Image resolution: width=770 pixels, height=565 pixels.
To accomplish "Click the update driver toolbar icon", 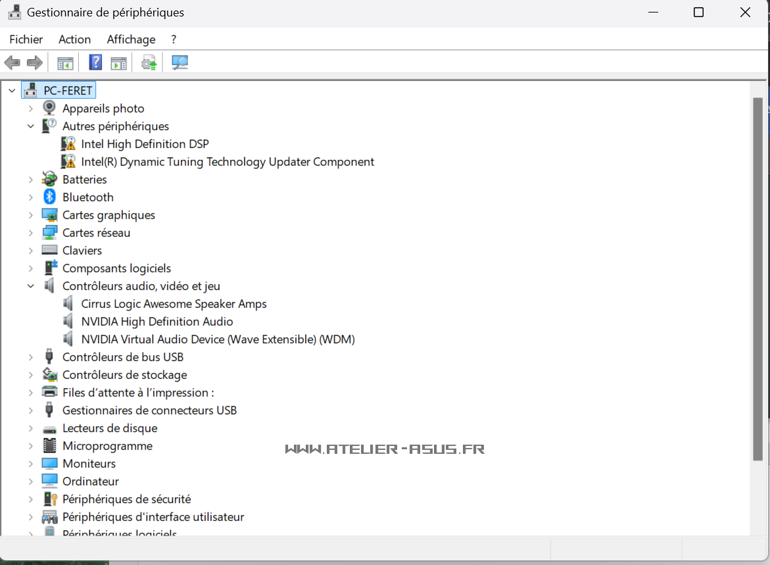I will (149, 63).
